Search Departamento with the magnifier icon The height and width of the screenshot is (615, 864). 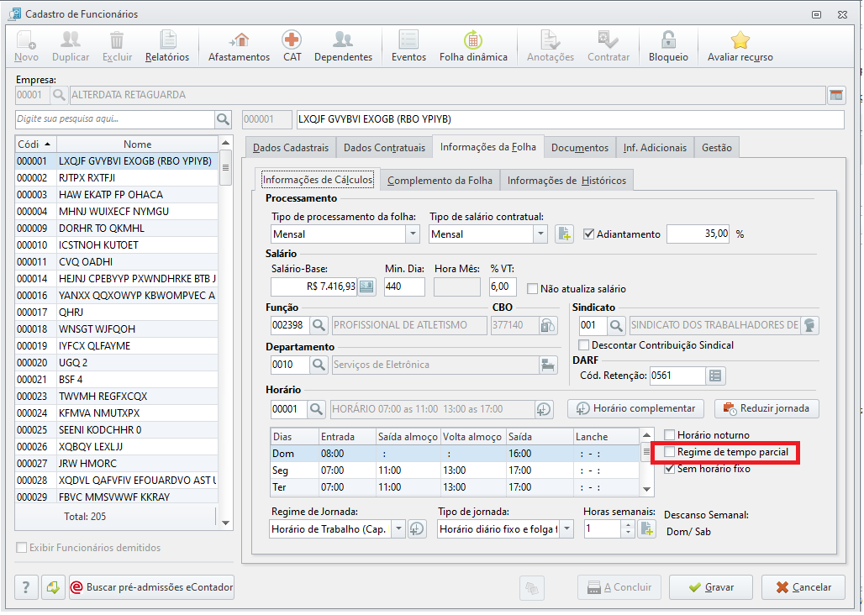pos(319,365)
